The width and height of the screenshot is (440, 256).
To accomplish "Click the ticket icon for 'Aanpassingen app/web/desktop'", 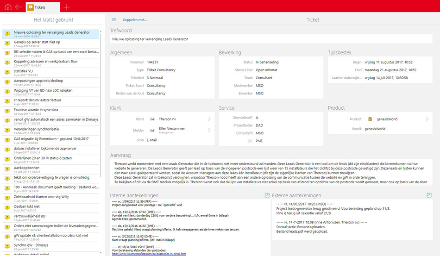I will [x=7, y=82].
